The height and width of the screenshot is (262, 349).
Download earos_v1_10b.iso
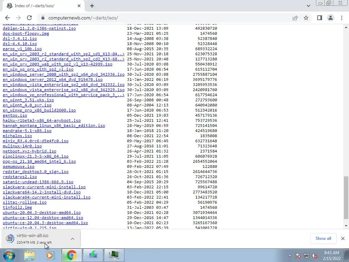point(22,49)
